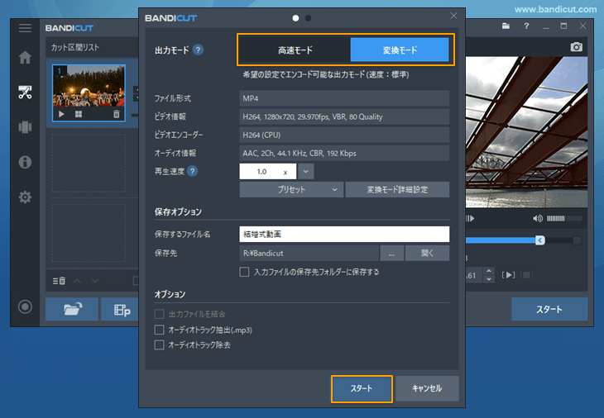Image resolution: width=604 pixels, height=418 pixels.
Task: Close the export dialog
Action: coord(453,16)
